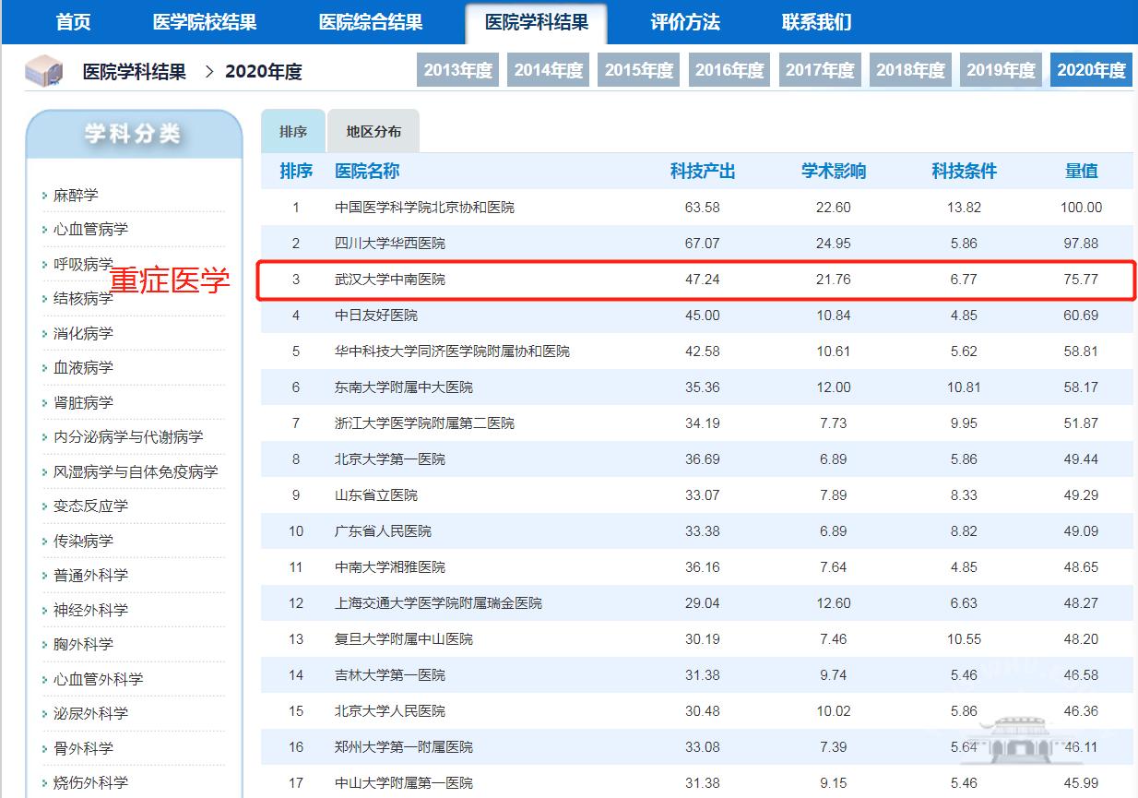Go to 医学院校结果 in the top menu

pyautogui.click(x=206, y=22)
